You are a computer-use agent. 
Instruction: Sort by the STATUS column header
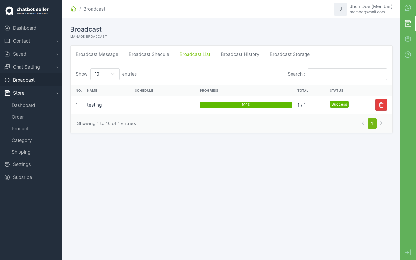tap(336, 91)
